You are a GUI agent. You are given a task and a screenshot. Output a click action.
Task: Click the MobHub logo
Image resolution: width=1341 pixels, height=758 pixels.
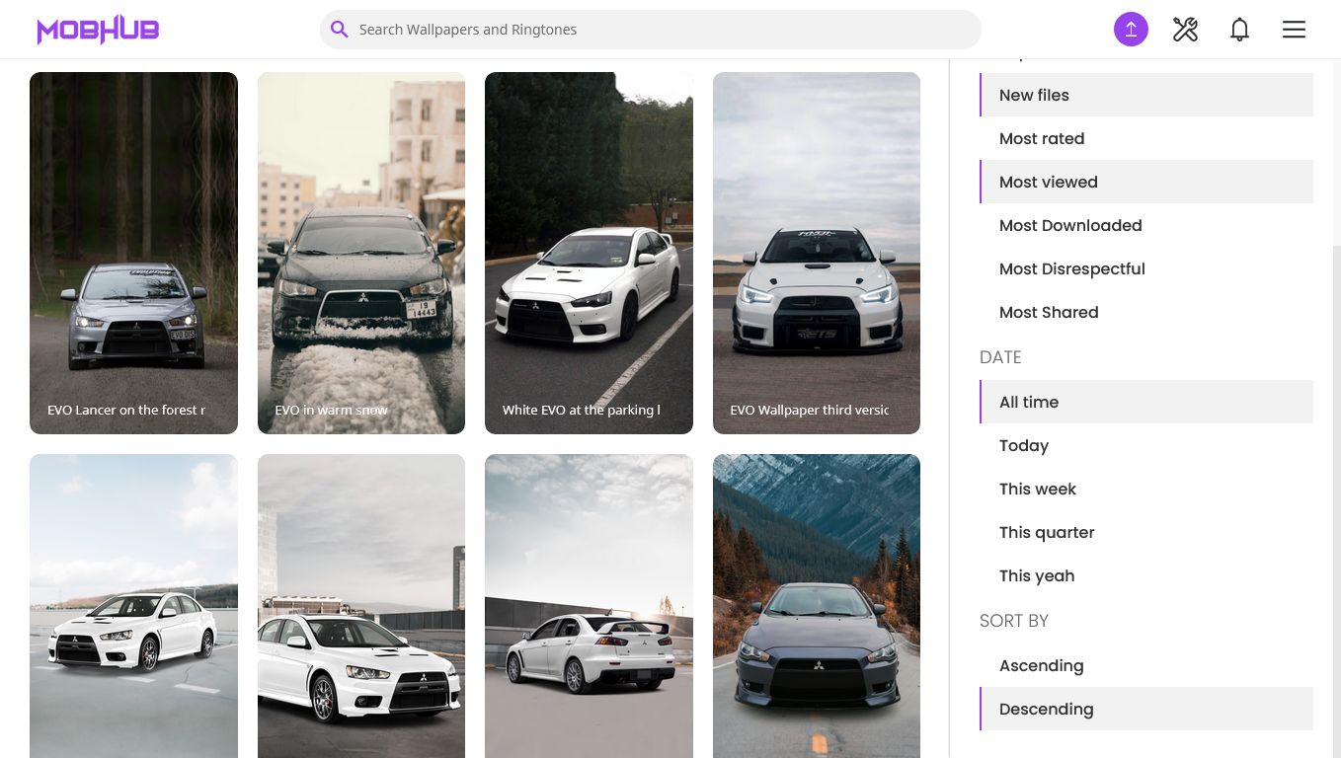point(98,30)
